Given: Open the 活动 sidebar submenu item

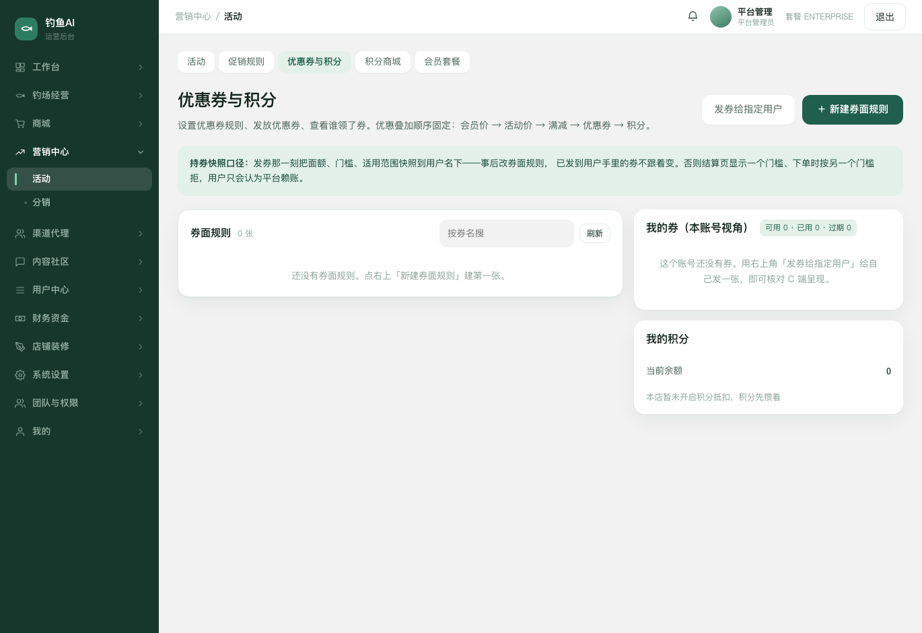Looking at the screenshot, I should point(79,179).
